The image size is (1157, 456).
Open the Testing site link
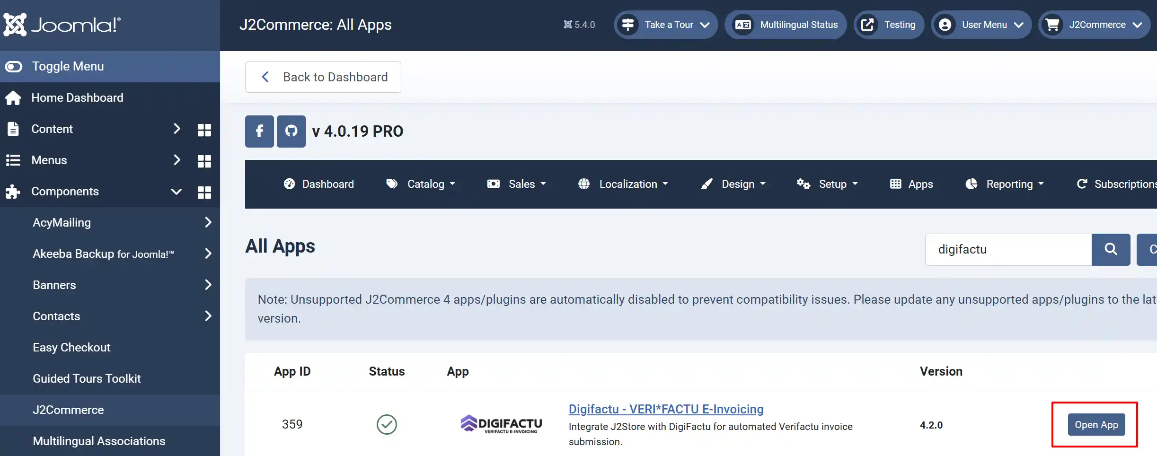pyautogui.click(x=889, y=25)
